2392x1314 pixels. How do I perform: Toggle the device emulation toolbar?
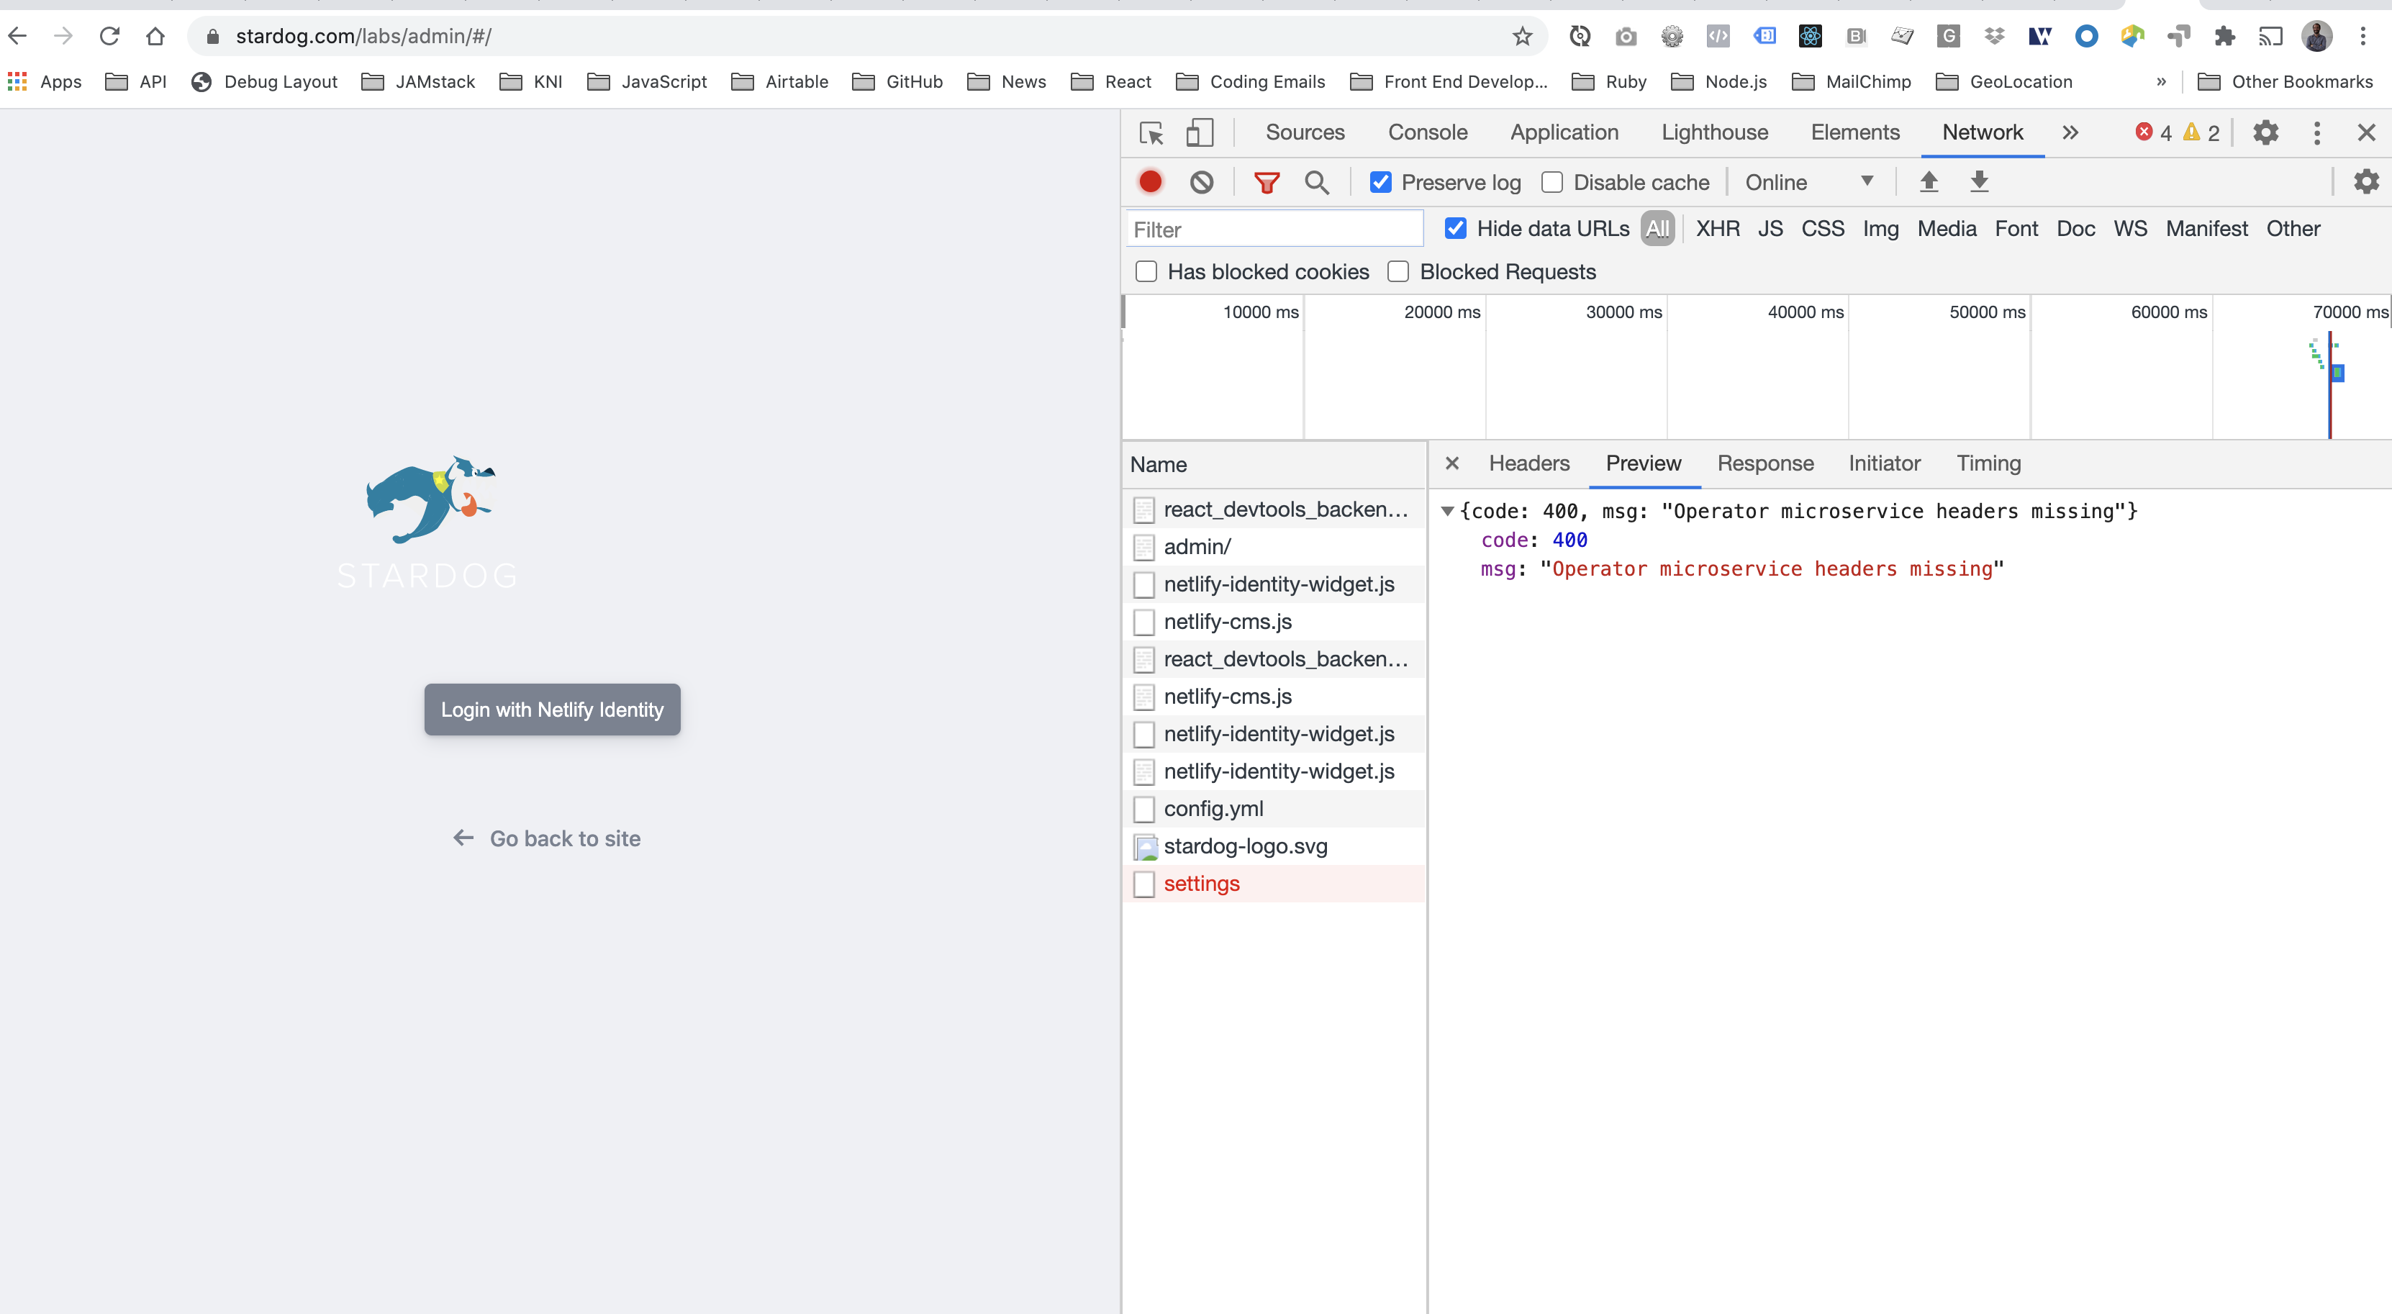1199,133
